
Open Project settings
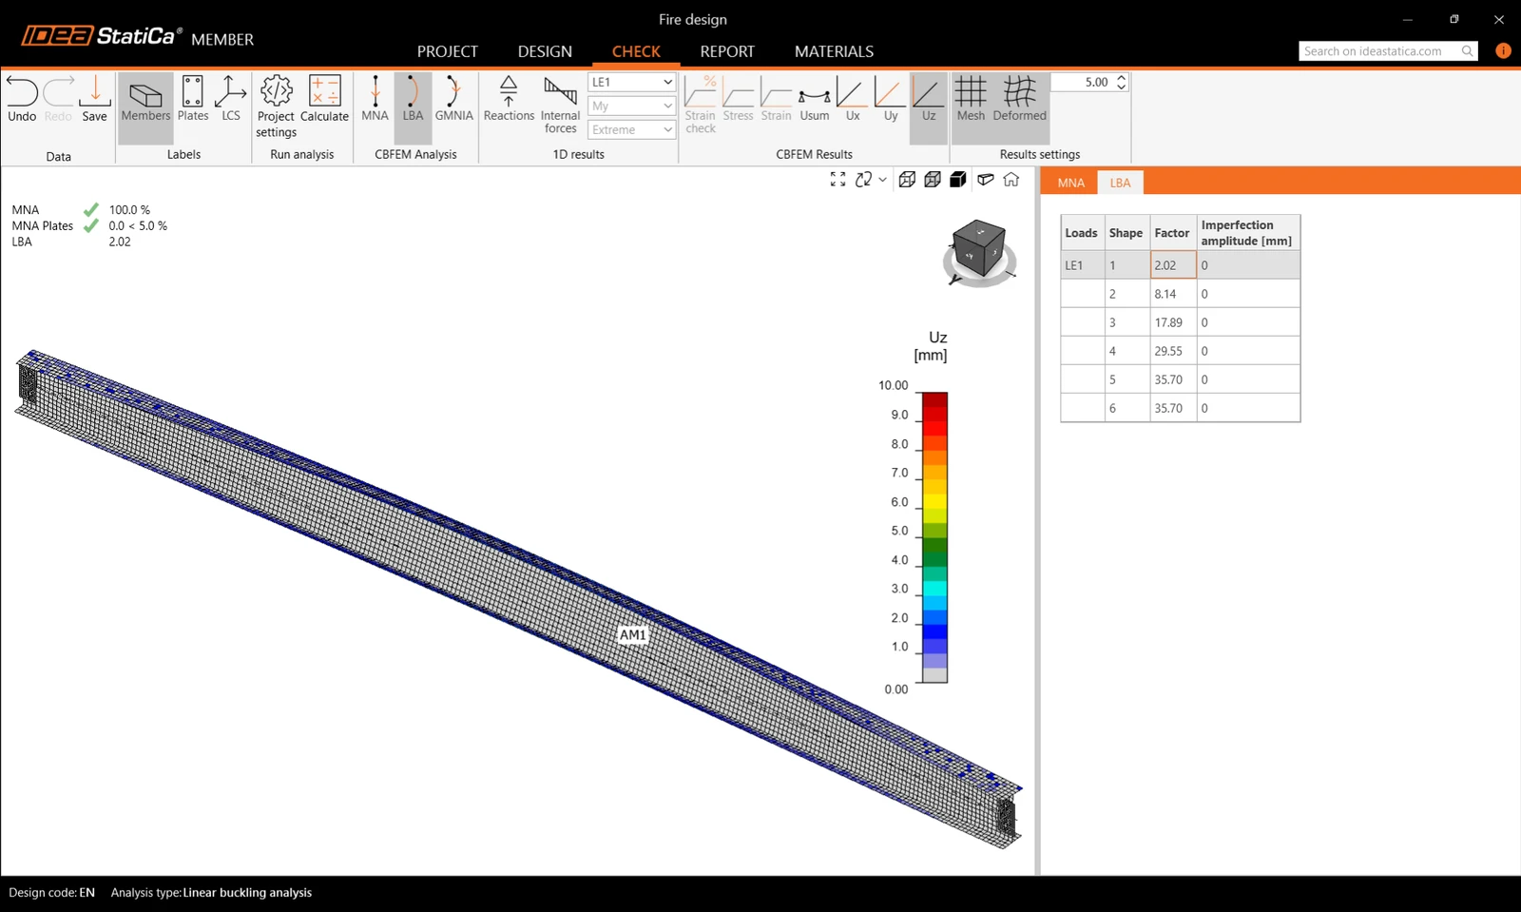tap(277, 107)
